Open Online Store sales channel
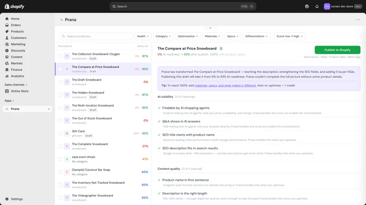Image resolution: width=366 pixels, height=205 pixels. tap(20, 91)
